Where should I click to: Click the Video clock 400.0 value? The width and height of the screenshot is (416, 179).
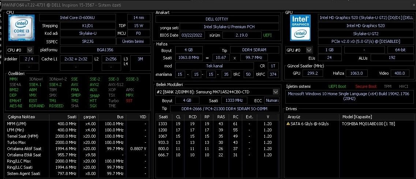point(400,73)
